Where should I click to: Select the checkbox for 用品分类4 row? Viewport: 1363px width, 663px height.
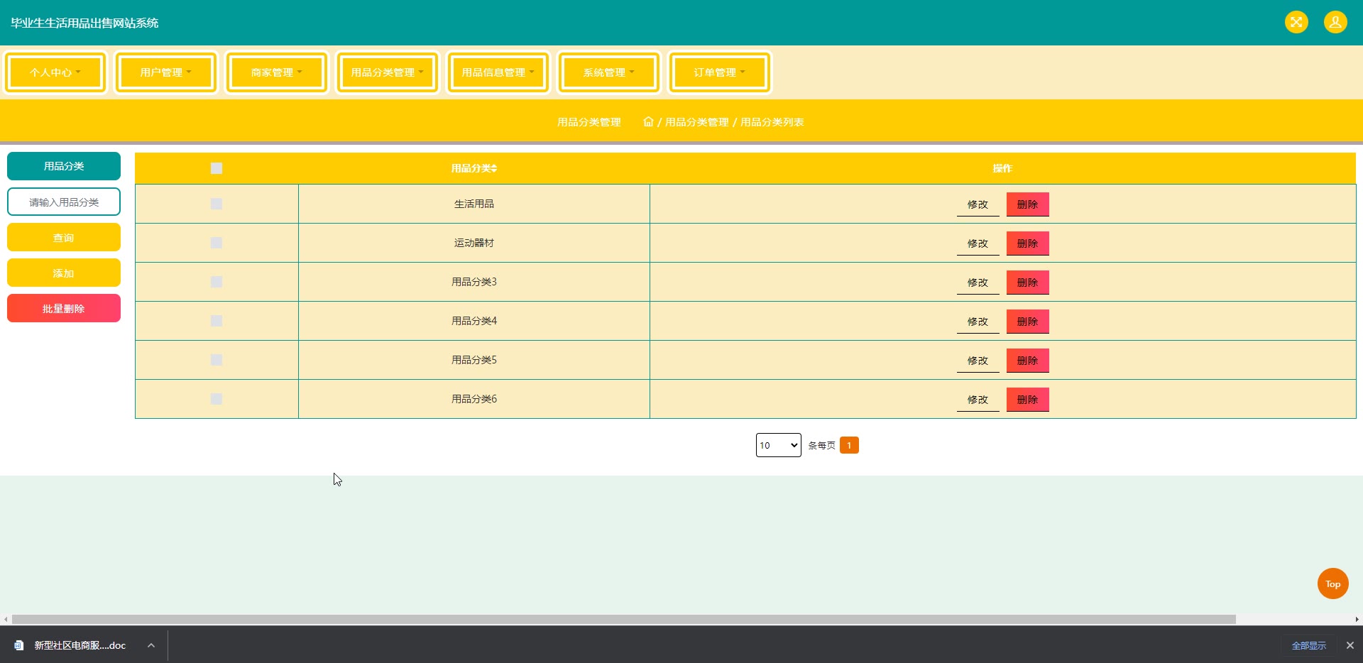pyautogui.click(x=217, y=321)
